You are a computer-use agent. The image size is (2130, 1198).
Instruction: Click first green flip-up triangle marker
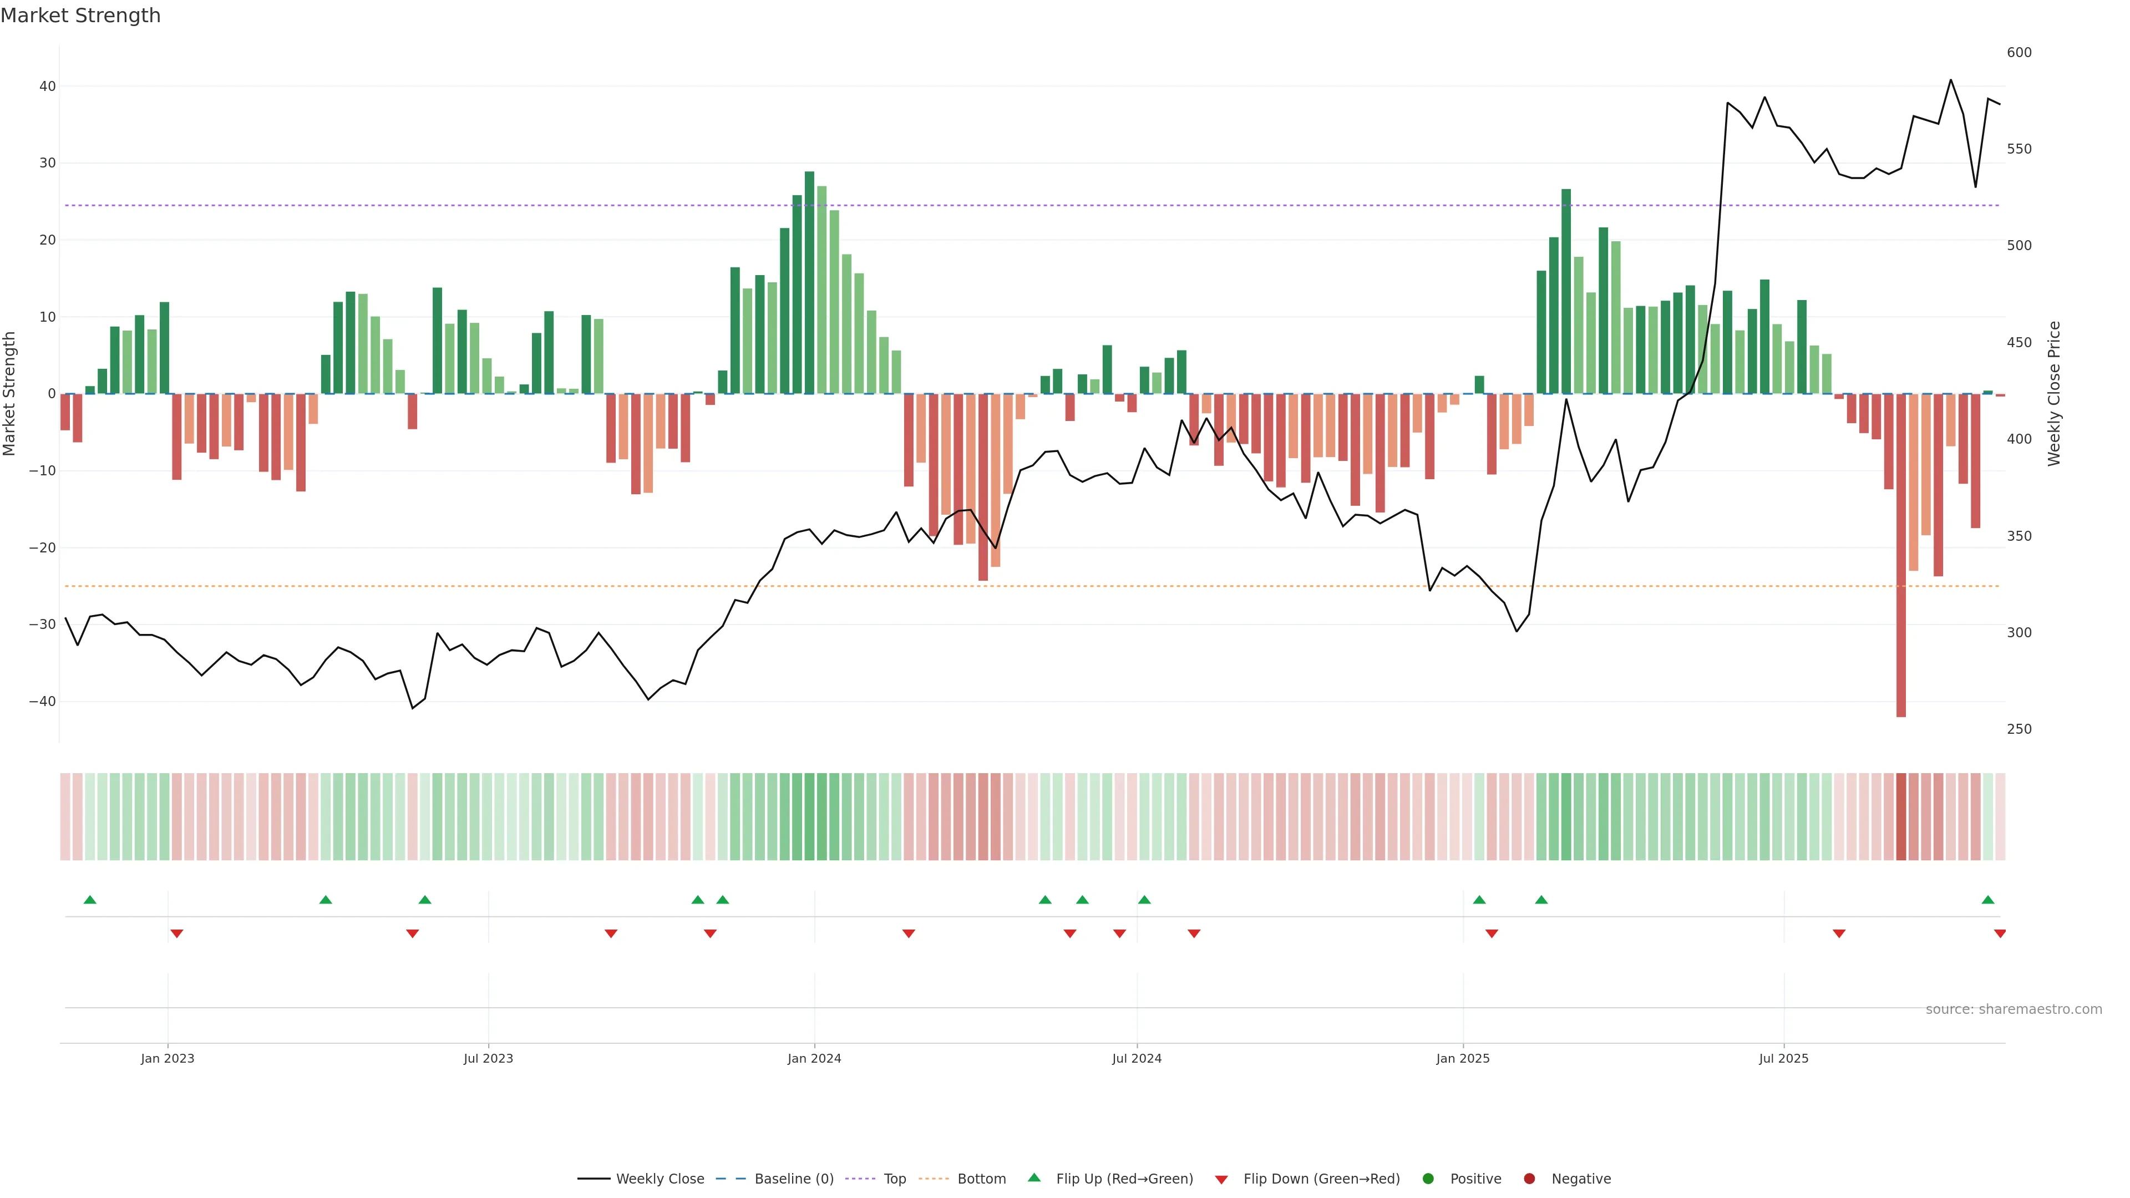click(90, 900)
